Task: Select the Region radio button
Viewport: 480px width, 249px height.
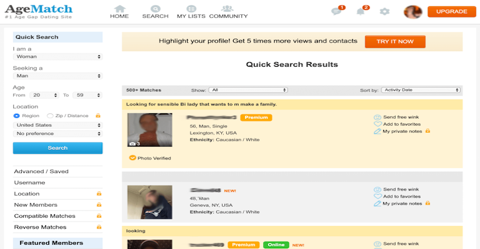Action: pos(17,116)
